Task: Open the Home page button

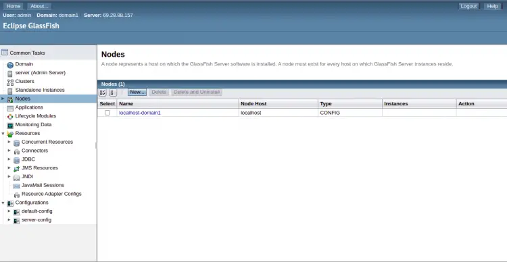Action: 14,6
